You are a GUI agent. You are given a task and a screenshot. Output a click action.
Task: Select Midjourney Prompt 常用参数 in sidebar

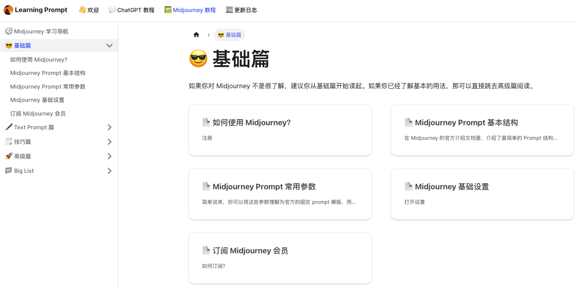click(48, 87)
